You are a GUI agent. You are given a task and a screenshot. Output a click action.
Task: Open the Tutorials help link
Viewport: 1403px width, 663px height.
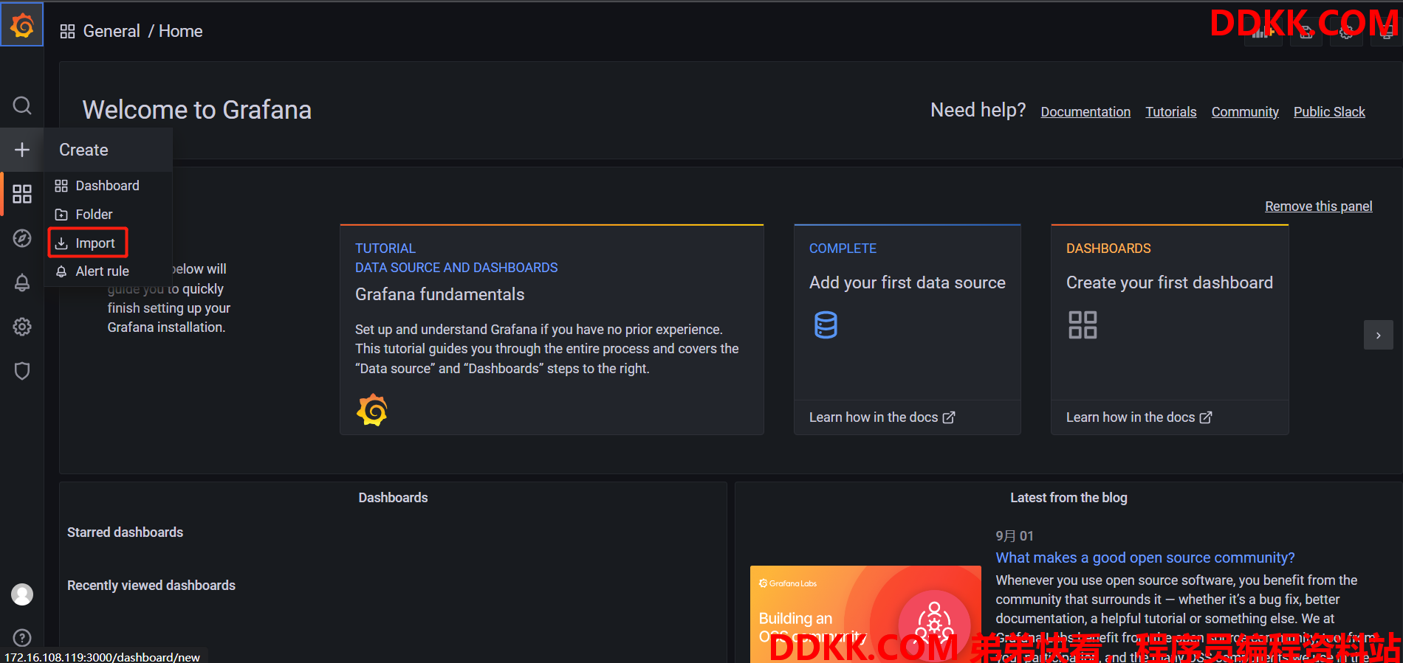tap(1170, 112)
